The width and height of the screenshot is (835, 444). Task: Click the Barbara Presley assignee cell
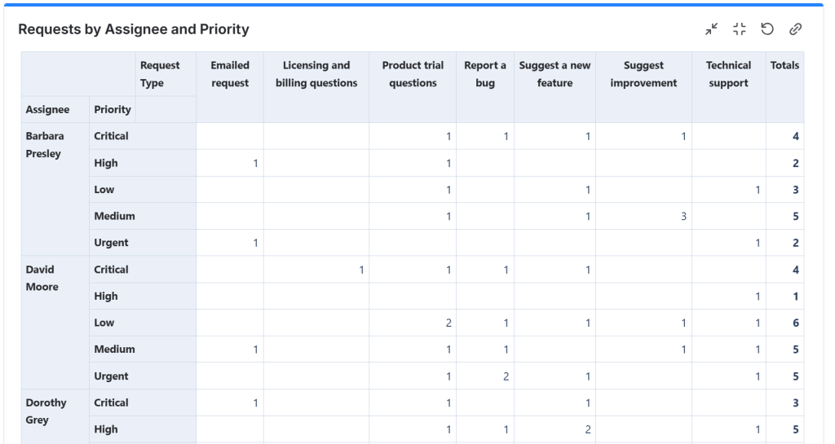tap(44, 145)
